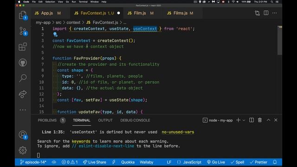Click Quokka in the status bar
This screenshot has height=167, width=297.
click(x=128, y=162)
